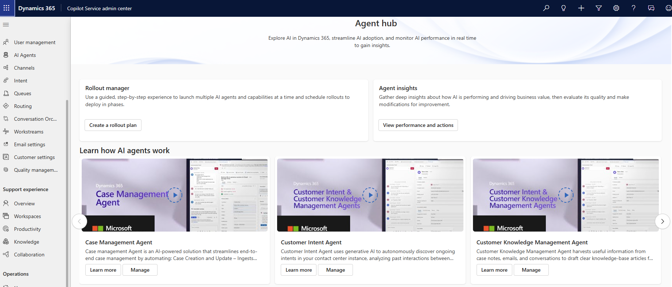
Task: Click Learn more for Case Management Agent
Action: [x=103, y=270]
